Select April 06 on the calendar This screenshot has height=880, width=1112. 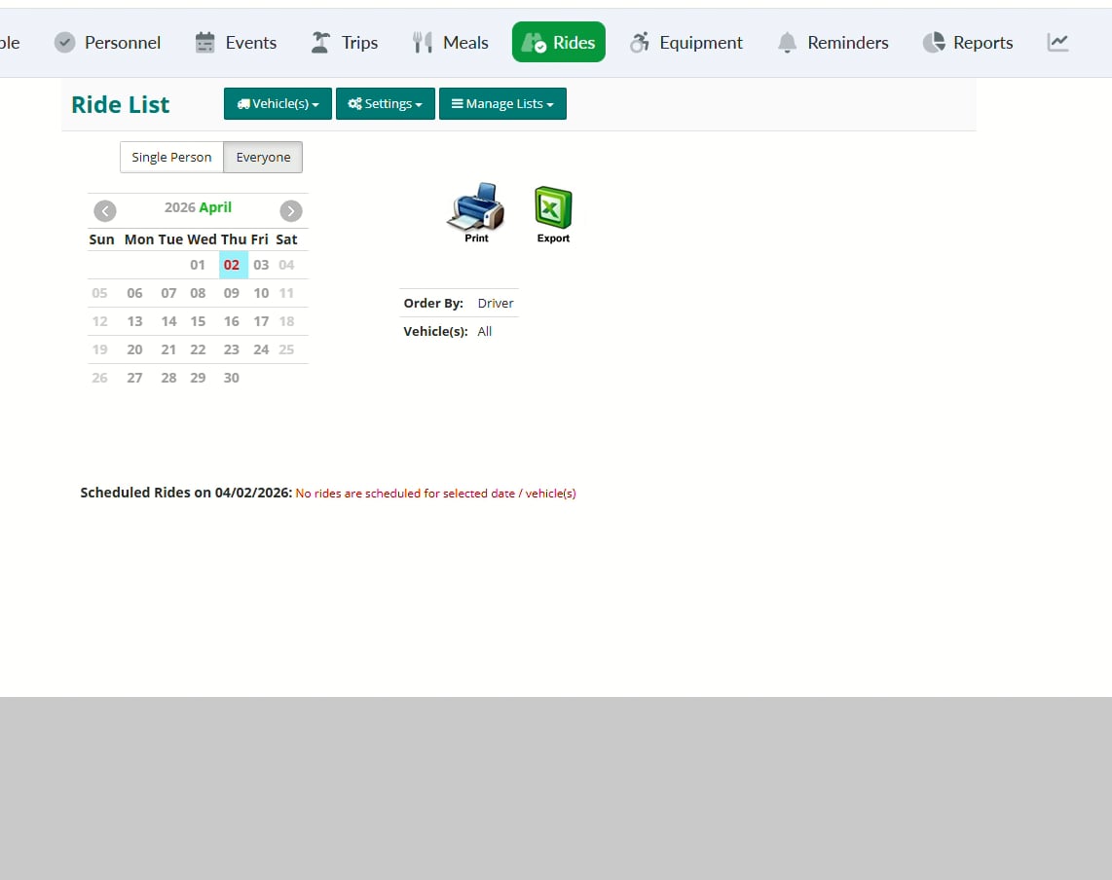coord(134,294)
